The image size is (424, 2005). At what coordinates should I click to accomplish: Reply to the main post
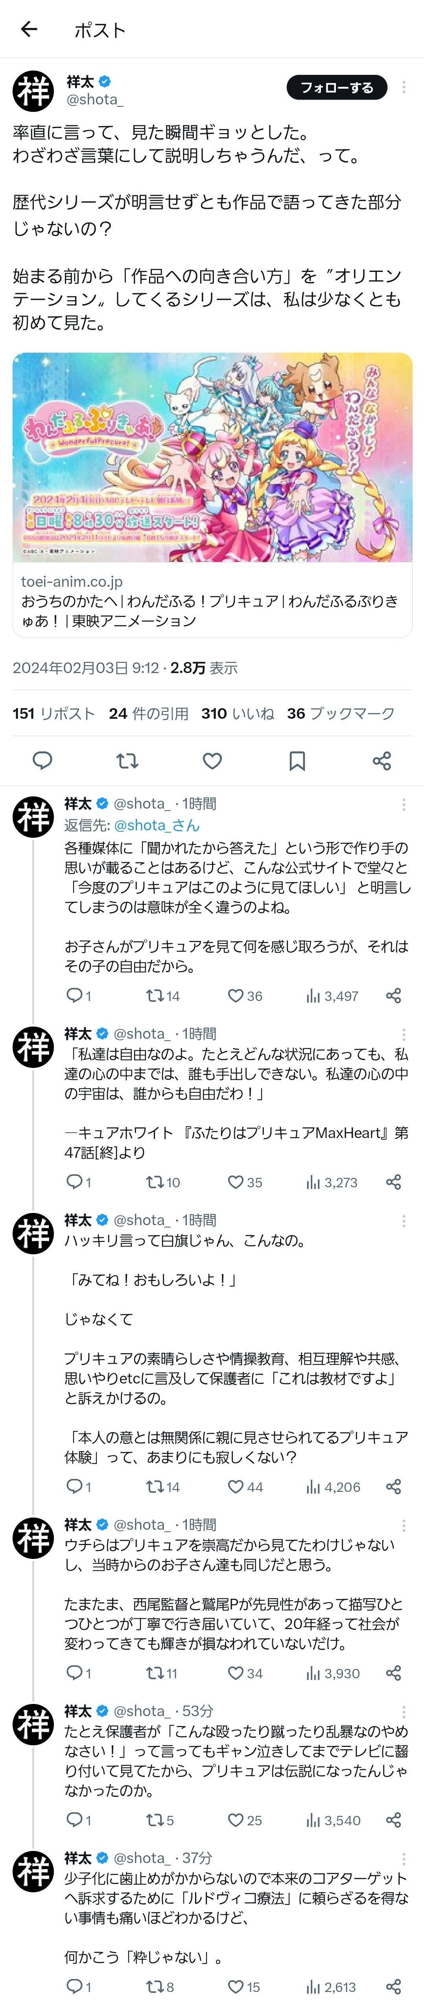[x=43, y=761]
